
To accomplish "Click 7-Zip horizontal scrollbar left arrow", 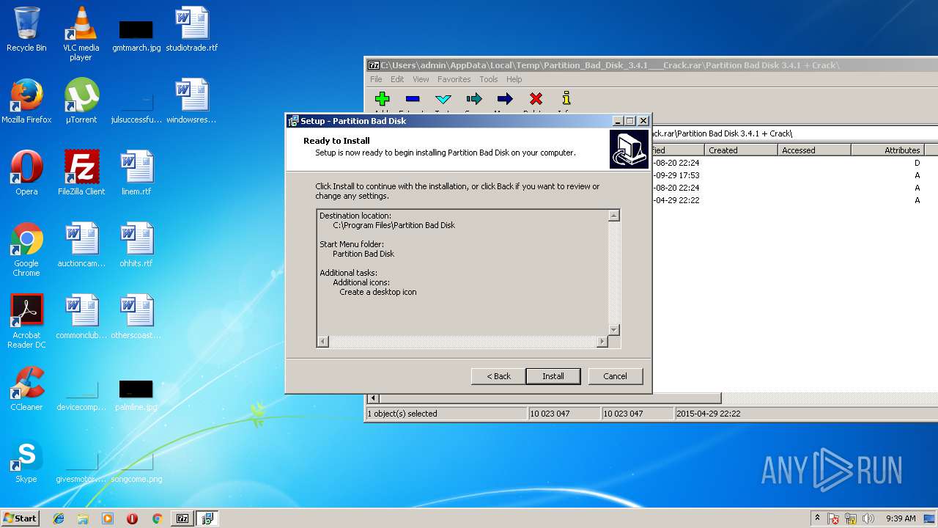I will click(x=373, y=398).
